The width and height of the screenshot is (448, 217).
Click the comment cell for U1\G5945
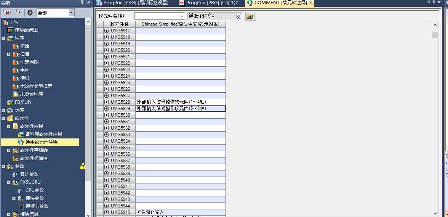click(x=180, y=212)
